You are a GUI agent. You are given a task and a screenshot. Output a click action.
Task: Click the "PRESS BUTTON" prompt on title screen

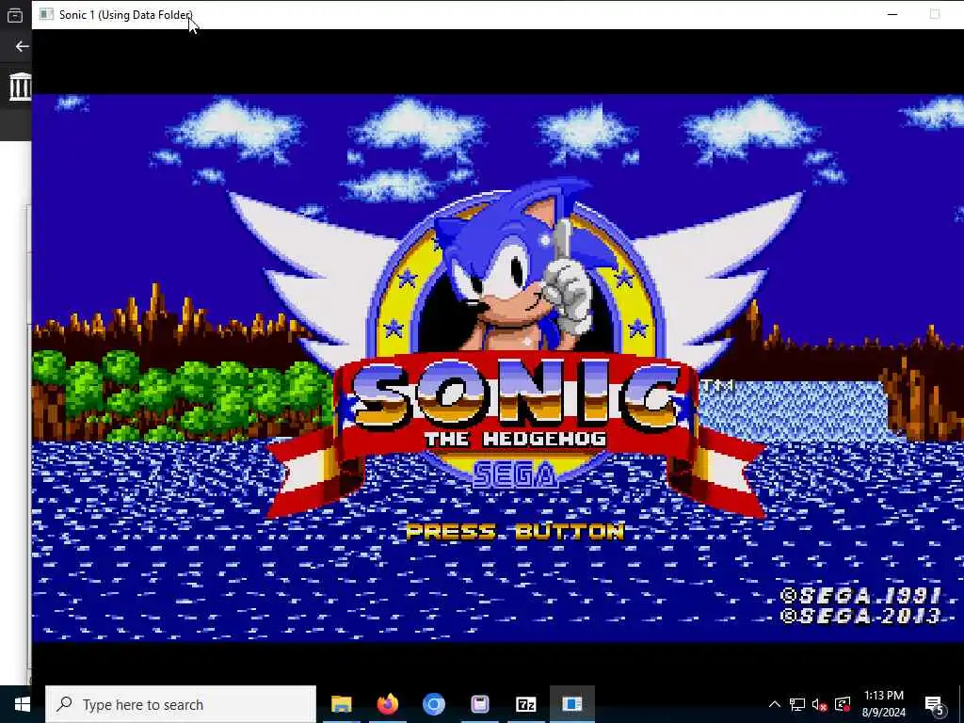tap(515, 531)
